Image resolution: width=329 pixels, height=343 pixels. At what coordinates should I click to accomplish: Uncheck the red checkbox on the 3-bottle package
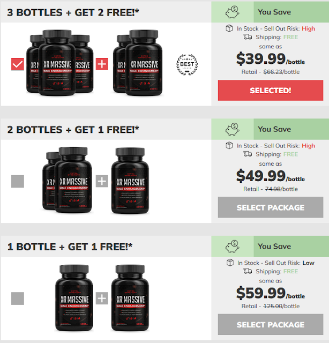18,64
